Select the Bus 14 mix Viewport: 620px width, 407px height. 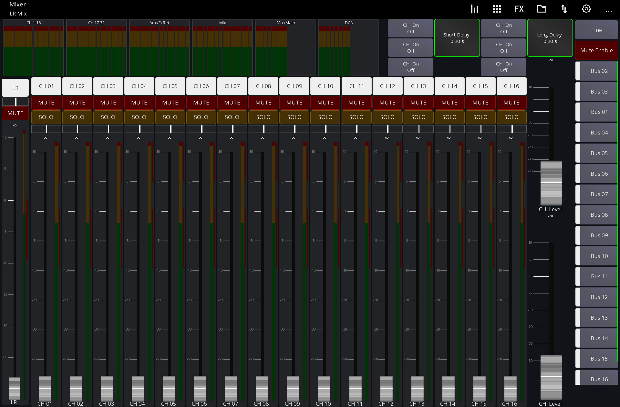tap(596, 338)
